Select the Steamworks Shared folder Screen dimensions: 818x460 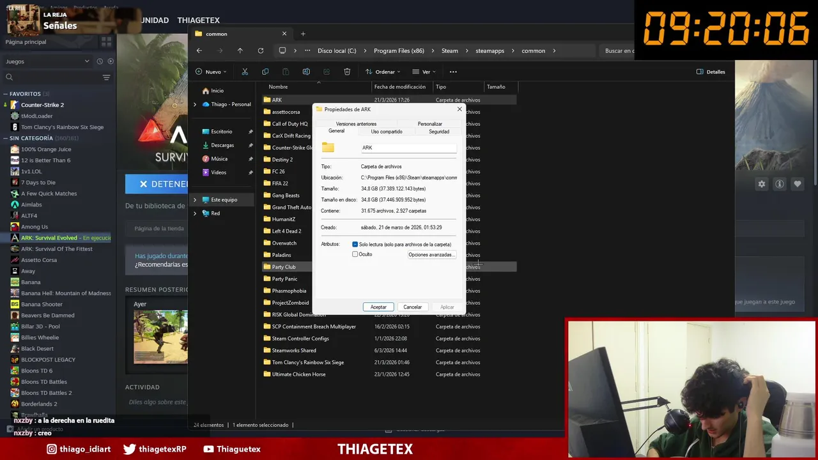pyautogui.click(x=294, y=350)
